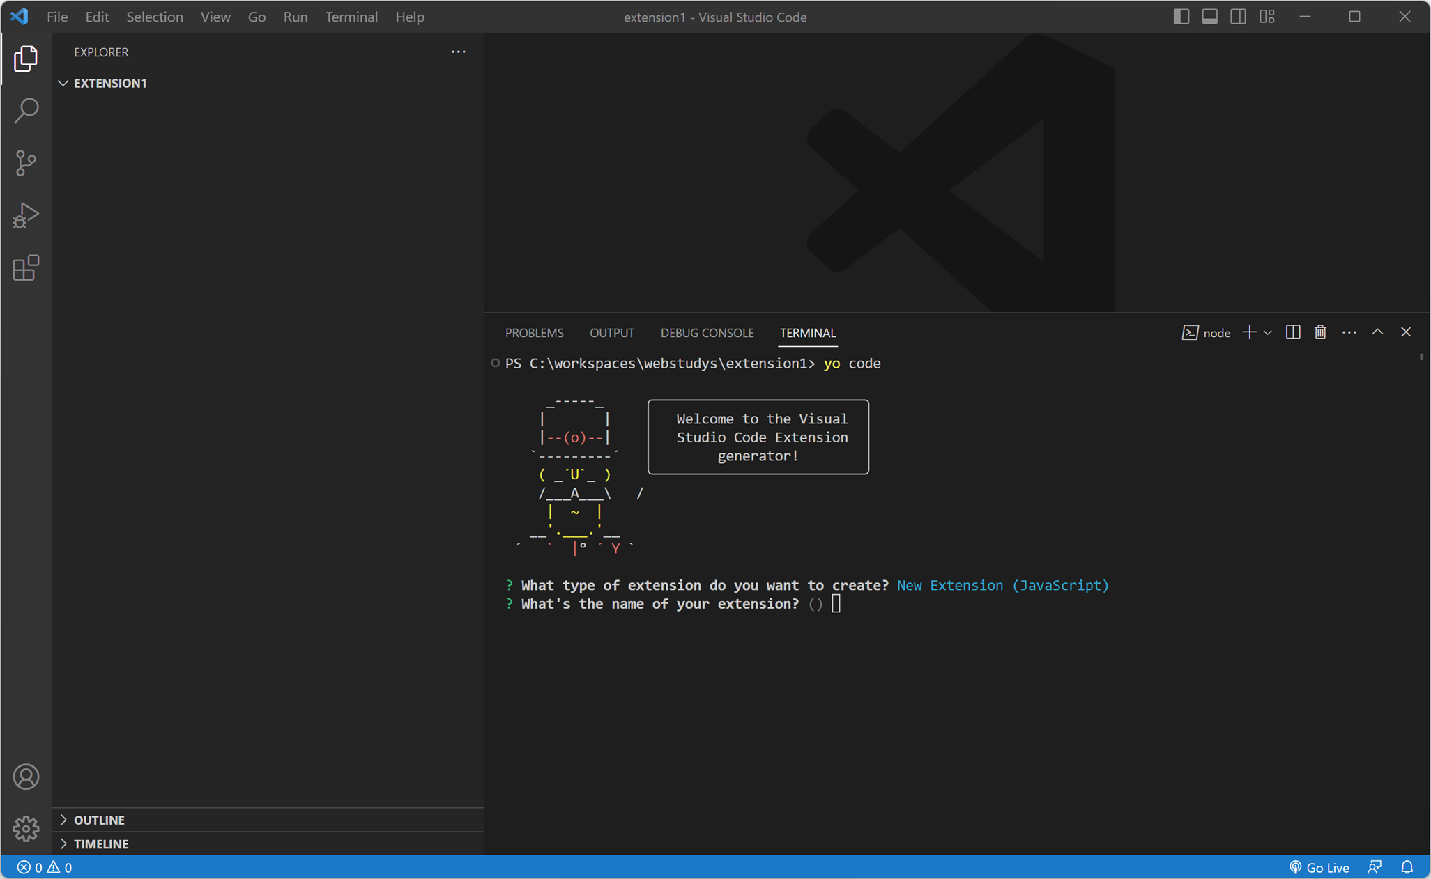The image size is (1431, 879).
Task: Kill terminal with the trash icon
Action: (x=1320, y=332)
